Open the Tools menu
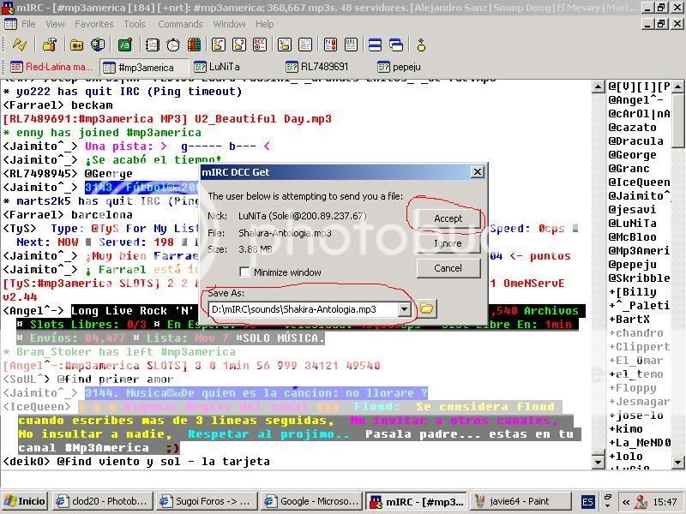Image resolution: width=686 pixels, height=514 pixels. coord(135,24)
